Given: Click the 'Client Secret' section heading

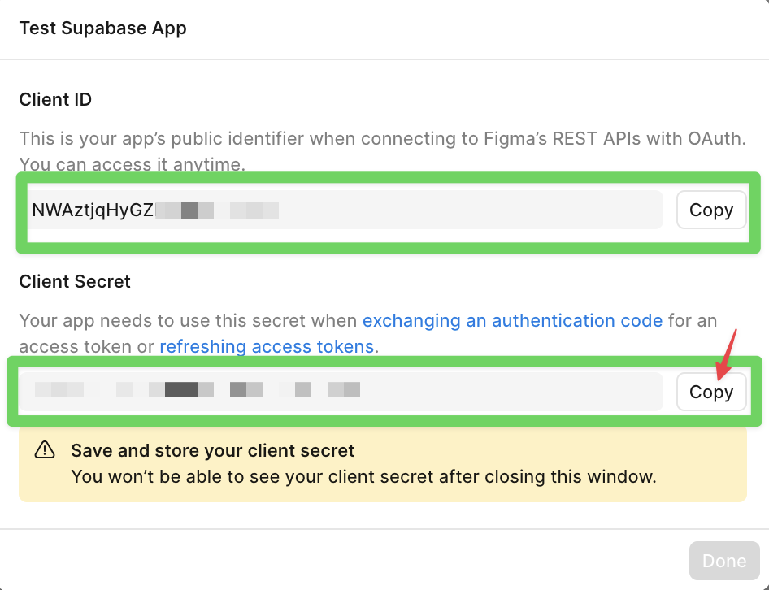Looking at the screenshot, I should click(75, 281).
